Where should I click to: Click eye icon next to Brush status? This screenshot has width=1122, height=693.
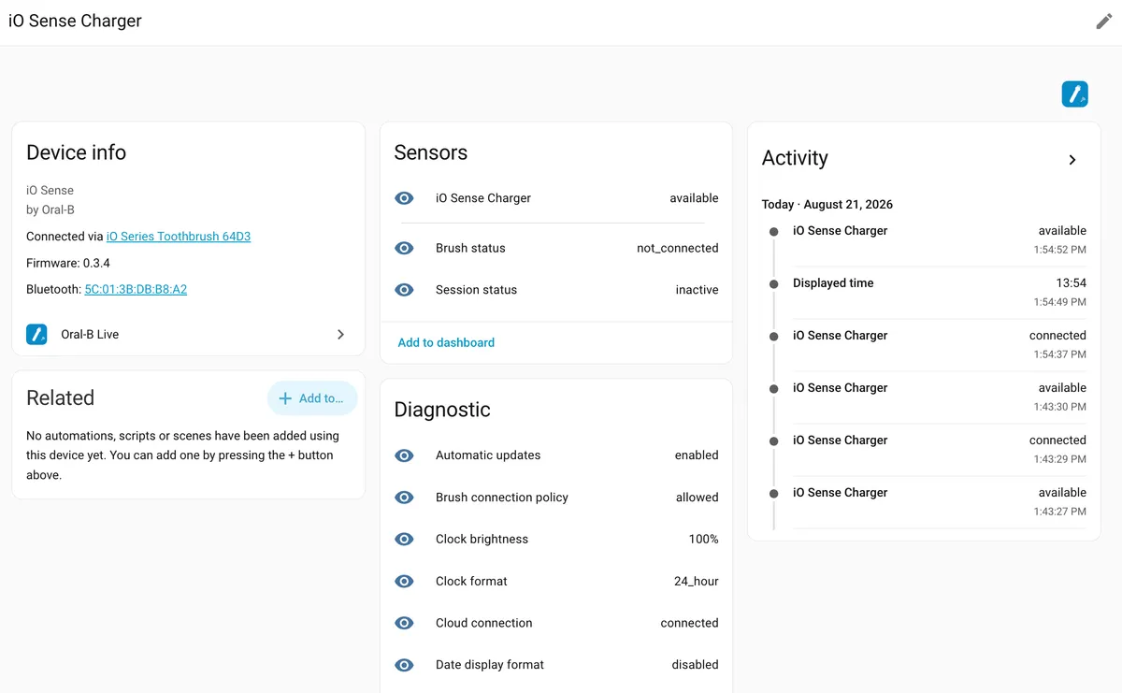[404, 248]
